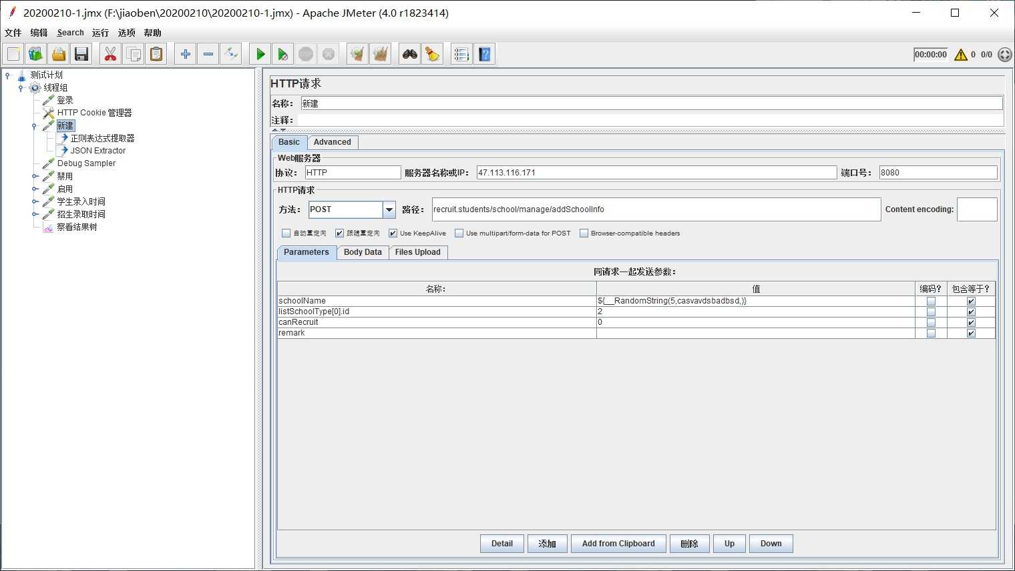1015x571 pixels.
Task: Open the 帮助 menu
Action: point(152,33)
